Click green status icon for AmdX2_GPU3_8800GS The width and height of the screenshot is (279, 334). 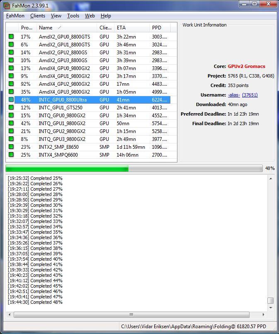coord(11,60)
